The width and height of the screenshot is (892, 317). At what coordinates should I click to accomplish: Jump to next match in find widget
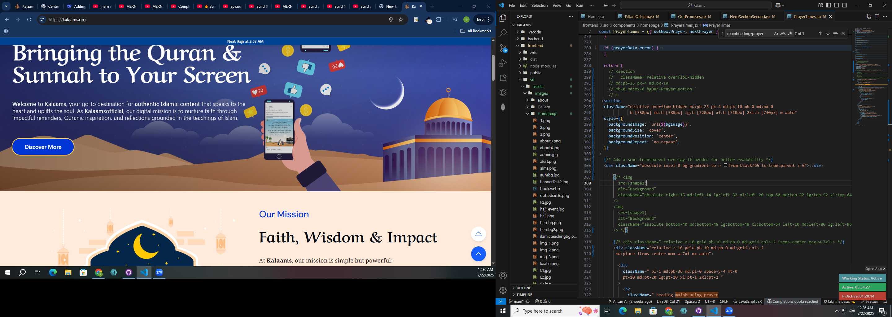point(828,33)
